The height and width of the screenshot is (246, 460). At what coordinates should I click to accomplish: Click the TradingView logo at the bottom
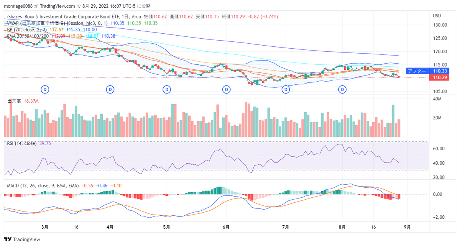(x=22, y=239)
